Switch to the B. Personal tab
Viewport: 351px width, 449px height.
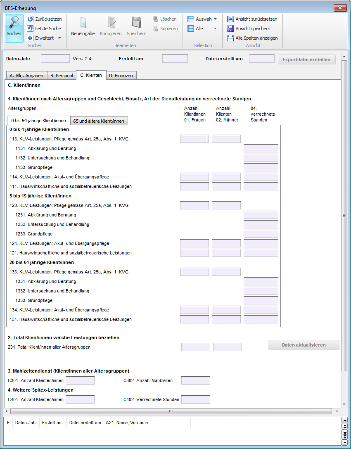[62, 75]
